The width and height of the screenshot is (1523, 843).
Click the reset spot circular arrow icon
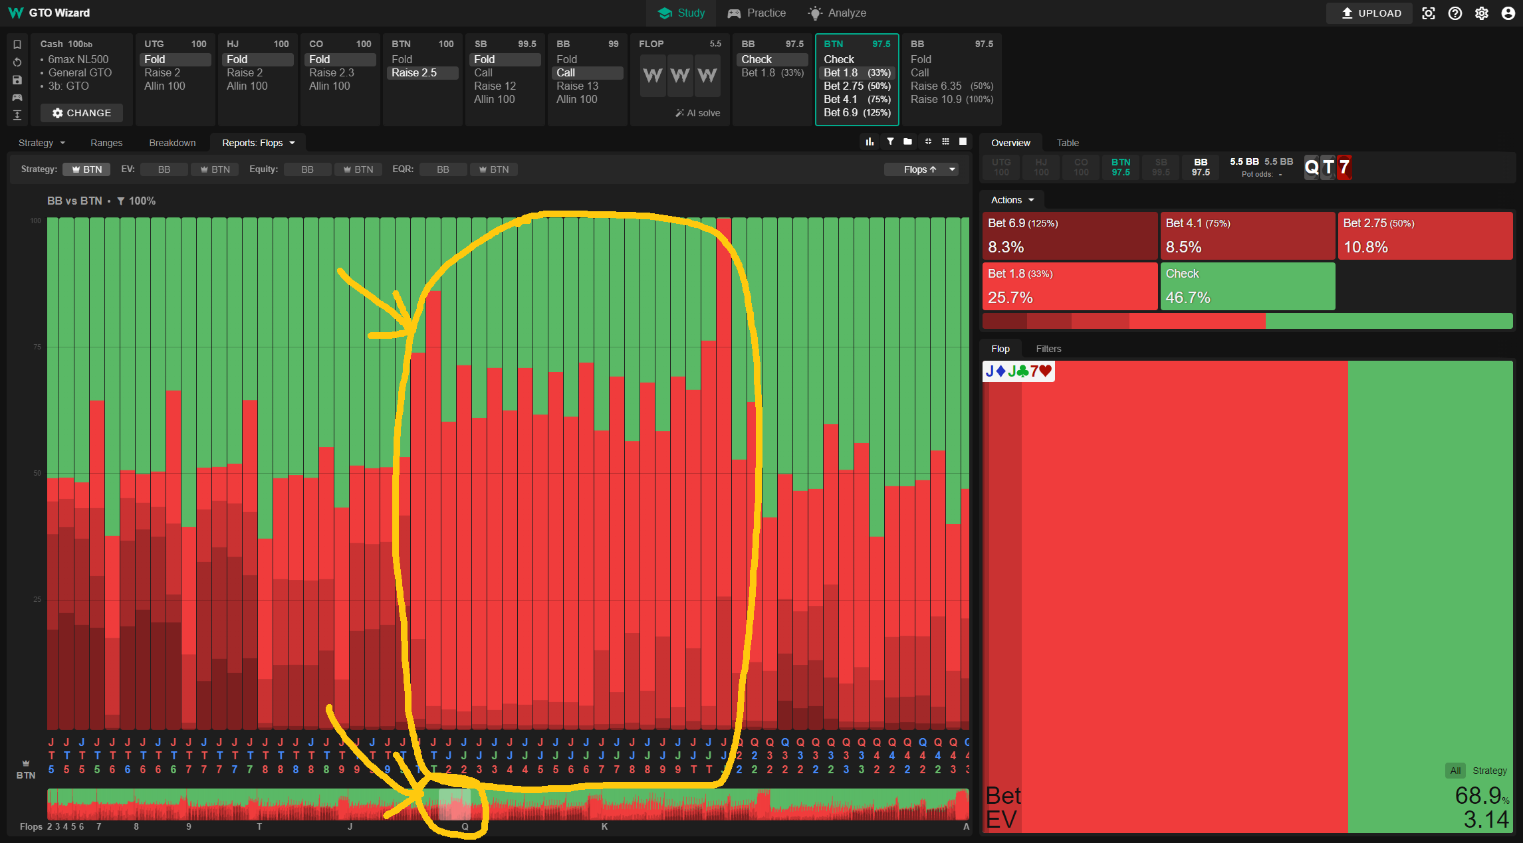pyautogui.click(x=17, y=62)
